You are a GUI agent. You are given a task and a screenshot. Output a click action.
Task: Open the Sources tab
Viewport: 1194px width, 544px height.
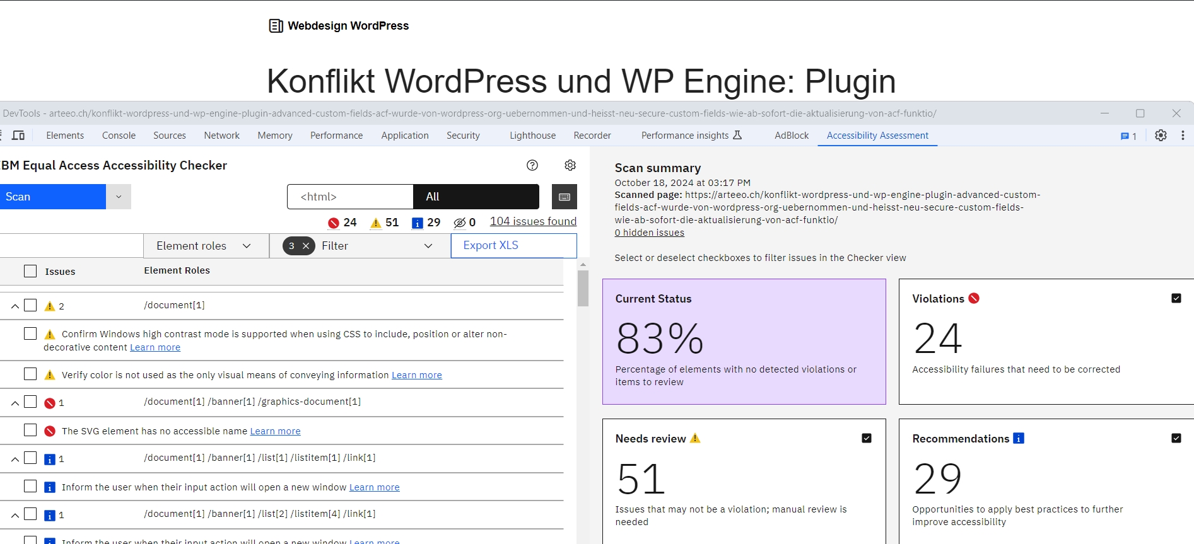point(170,136)
